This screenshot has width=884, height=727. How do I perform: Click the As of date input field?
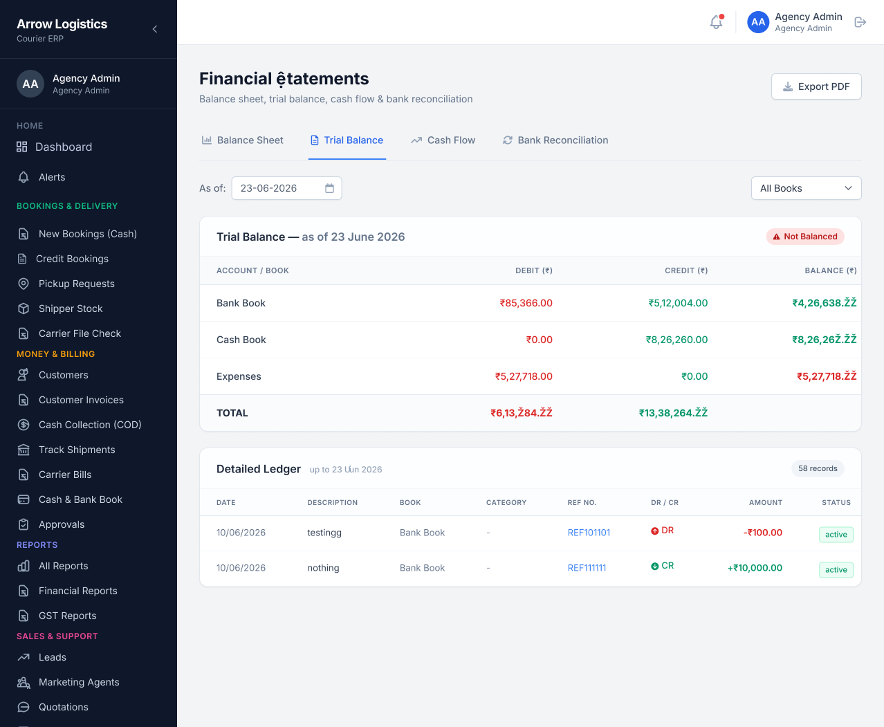[x=286, y=188]
